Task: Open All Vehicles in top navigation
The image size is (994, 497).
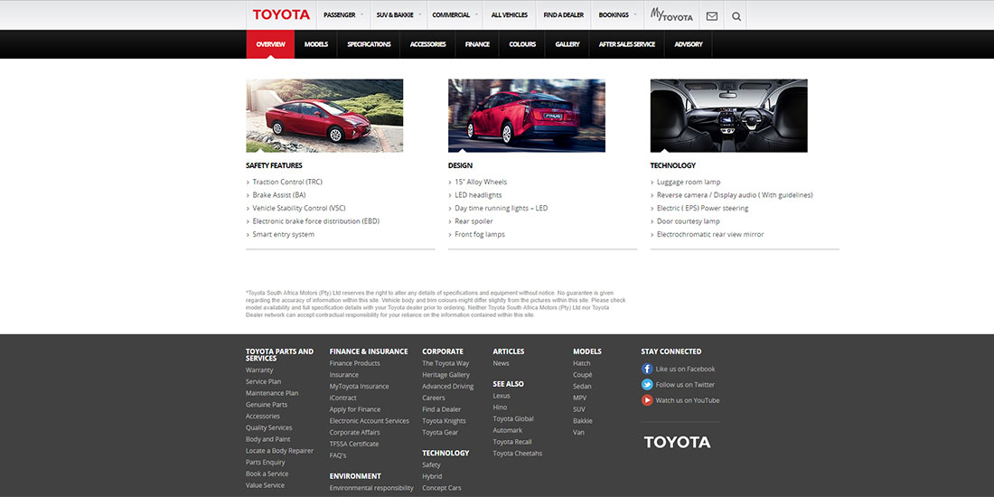Action: 509,15
